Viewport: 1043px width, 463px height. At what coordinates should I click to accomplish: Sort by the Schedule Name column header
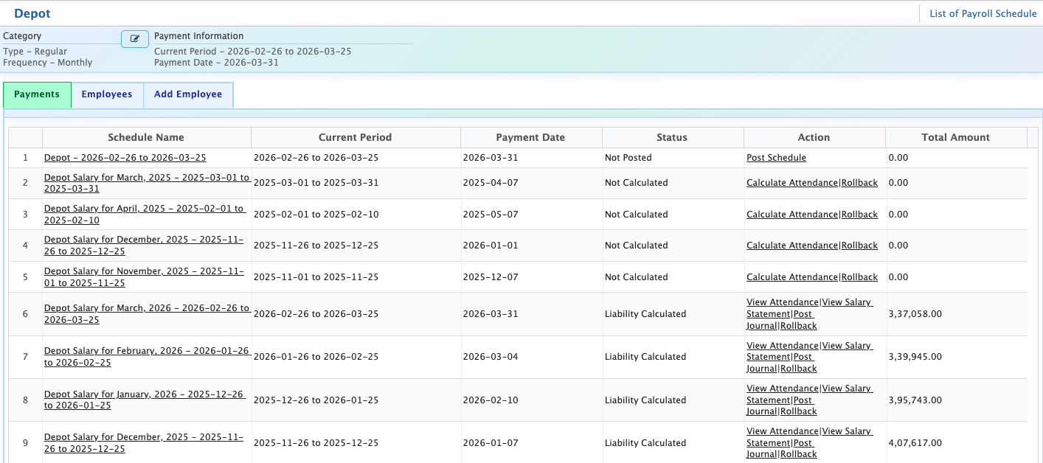pos(146,137)
